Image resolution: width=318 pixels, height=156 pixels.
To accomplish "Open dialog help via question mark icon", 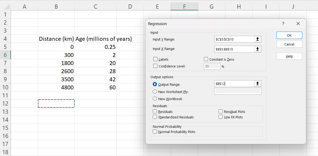I will pos(283,24).
